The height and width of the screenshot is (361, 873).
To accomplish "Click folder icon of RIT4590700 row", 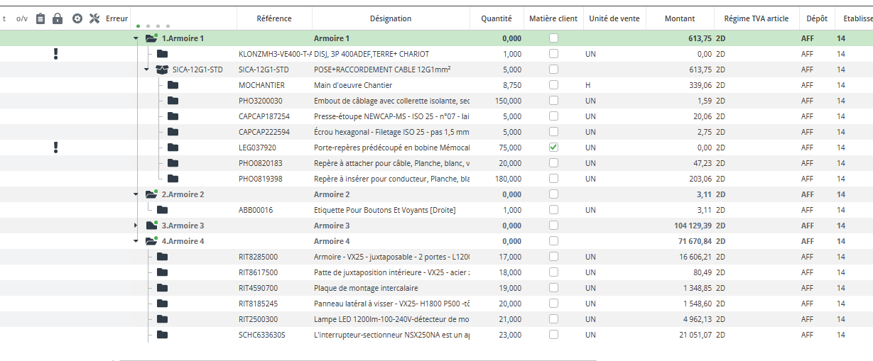I will (x=163, y=288).
